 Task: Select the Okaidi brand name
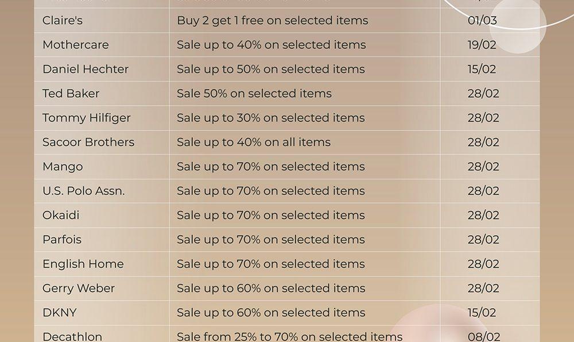click(61, 215)
